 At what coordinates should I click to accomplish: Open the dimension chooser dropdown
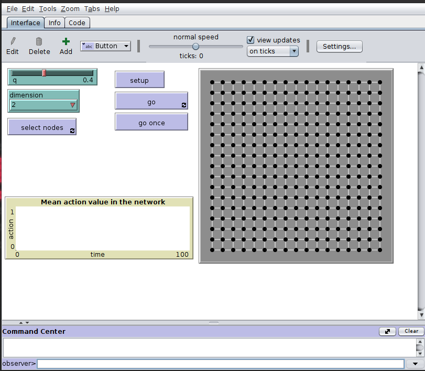[x=73, y=104]
